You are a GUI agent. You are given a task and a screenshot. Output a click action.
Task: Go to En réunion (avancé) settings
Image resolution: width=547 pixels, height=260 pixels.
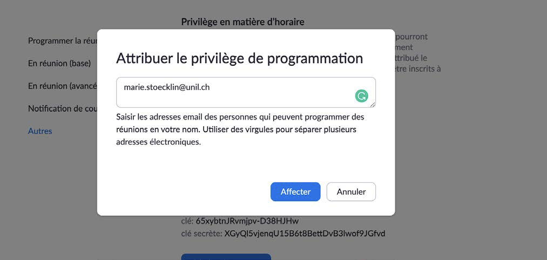(62, 86)
